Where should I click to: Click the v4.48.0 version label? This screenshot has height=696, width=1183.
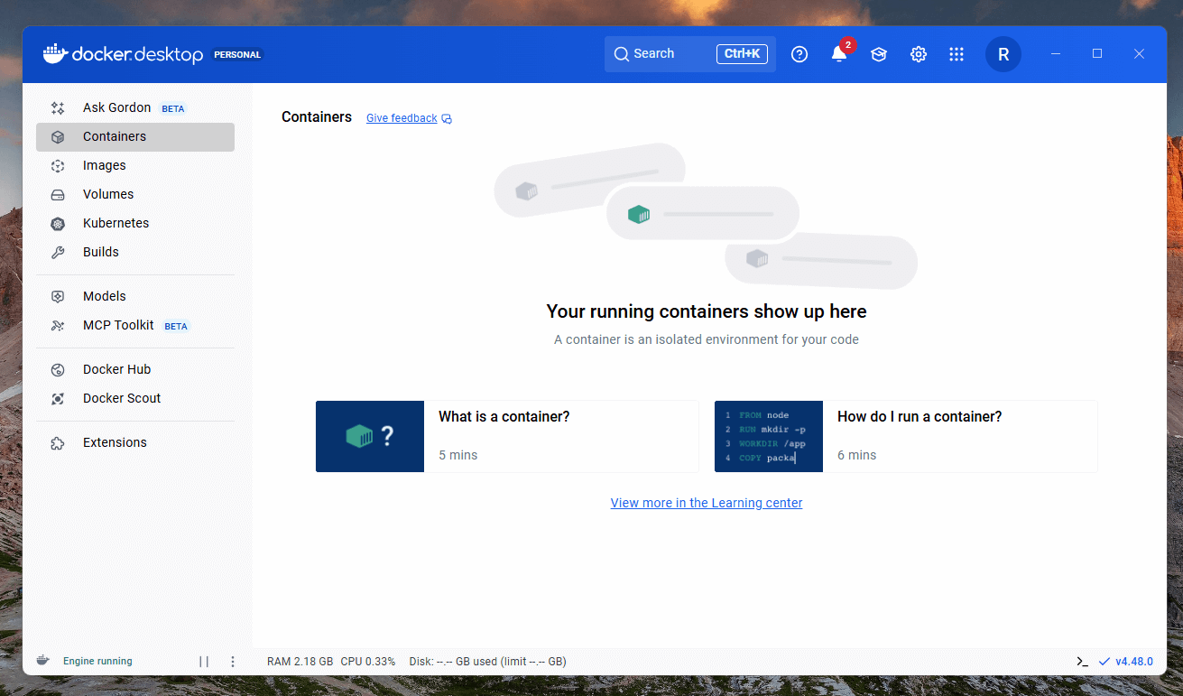tap(1134, 662)
